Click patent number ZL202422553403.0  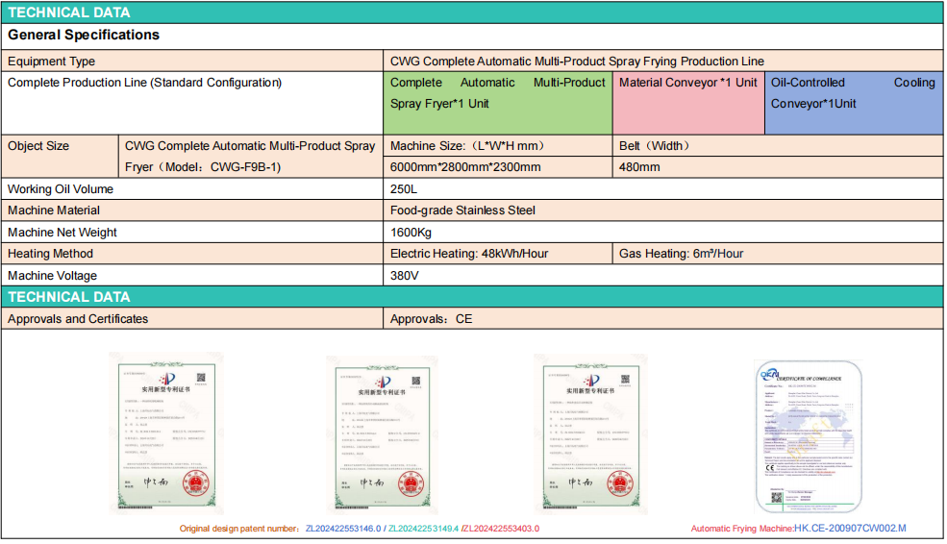pos(501,529)
